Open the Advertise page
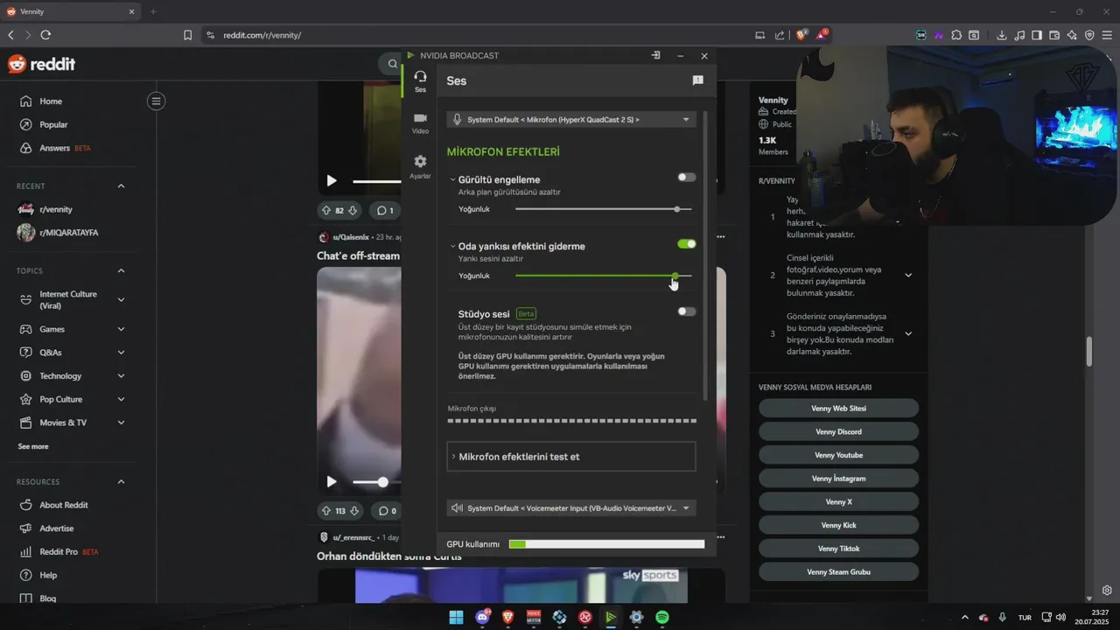The width and height of the screenshot is (1120, 630). [x=57, y=528]
